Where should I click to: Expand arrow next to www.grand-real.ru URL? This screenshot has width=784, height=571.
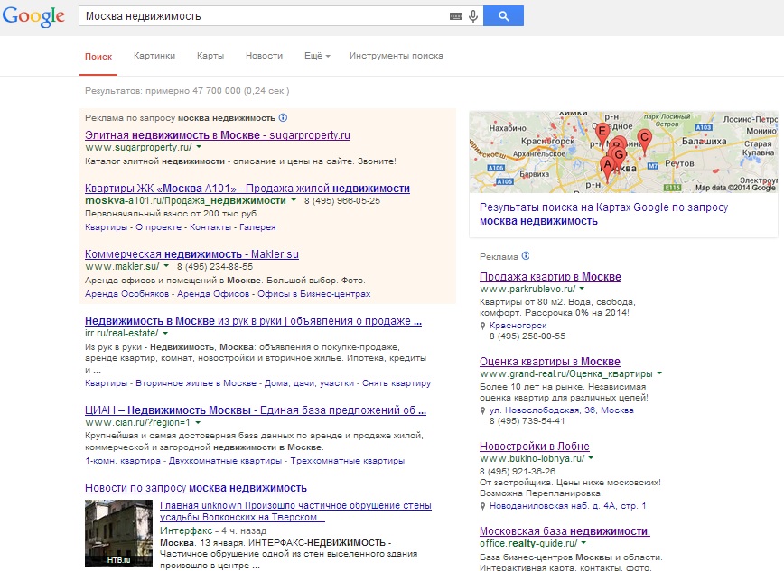[659, 373]
